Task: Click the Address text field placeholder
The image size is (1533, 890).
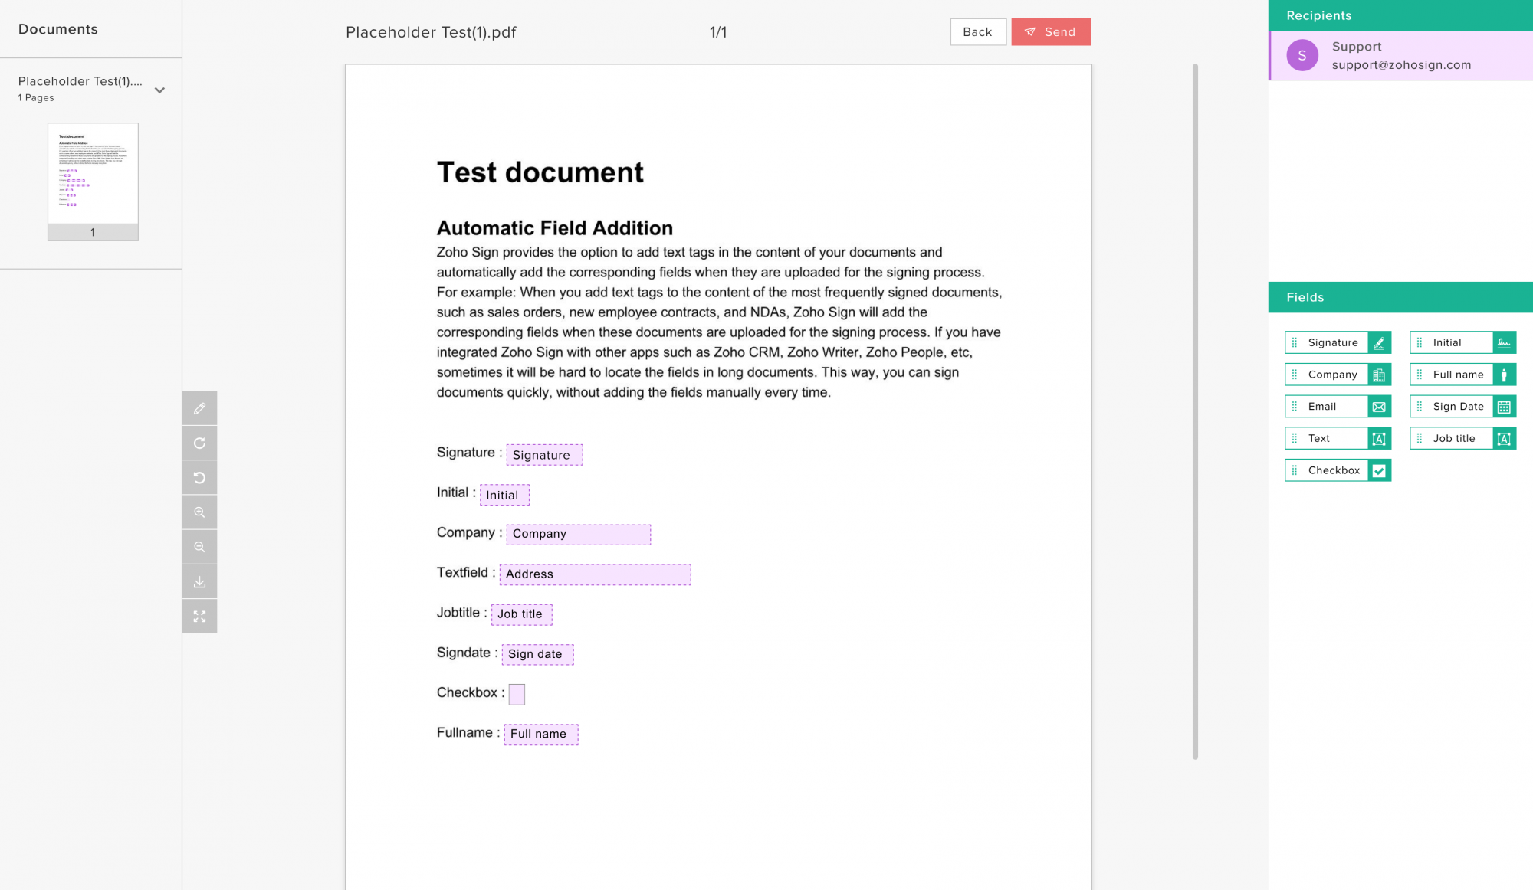Action: 595,574
